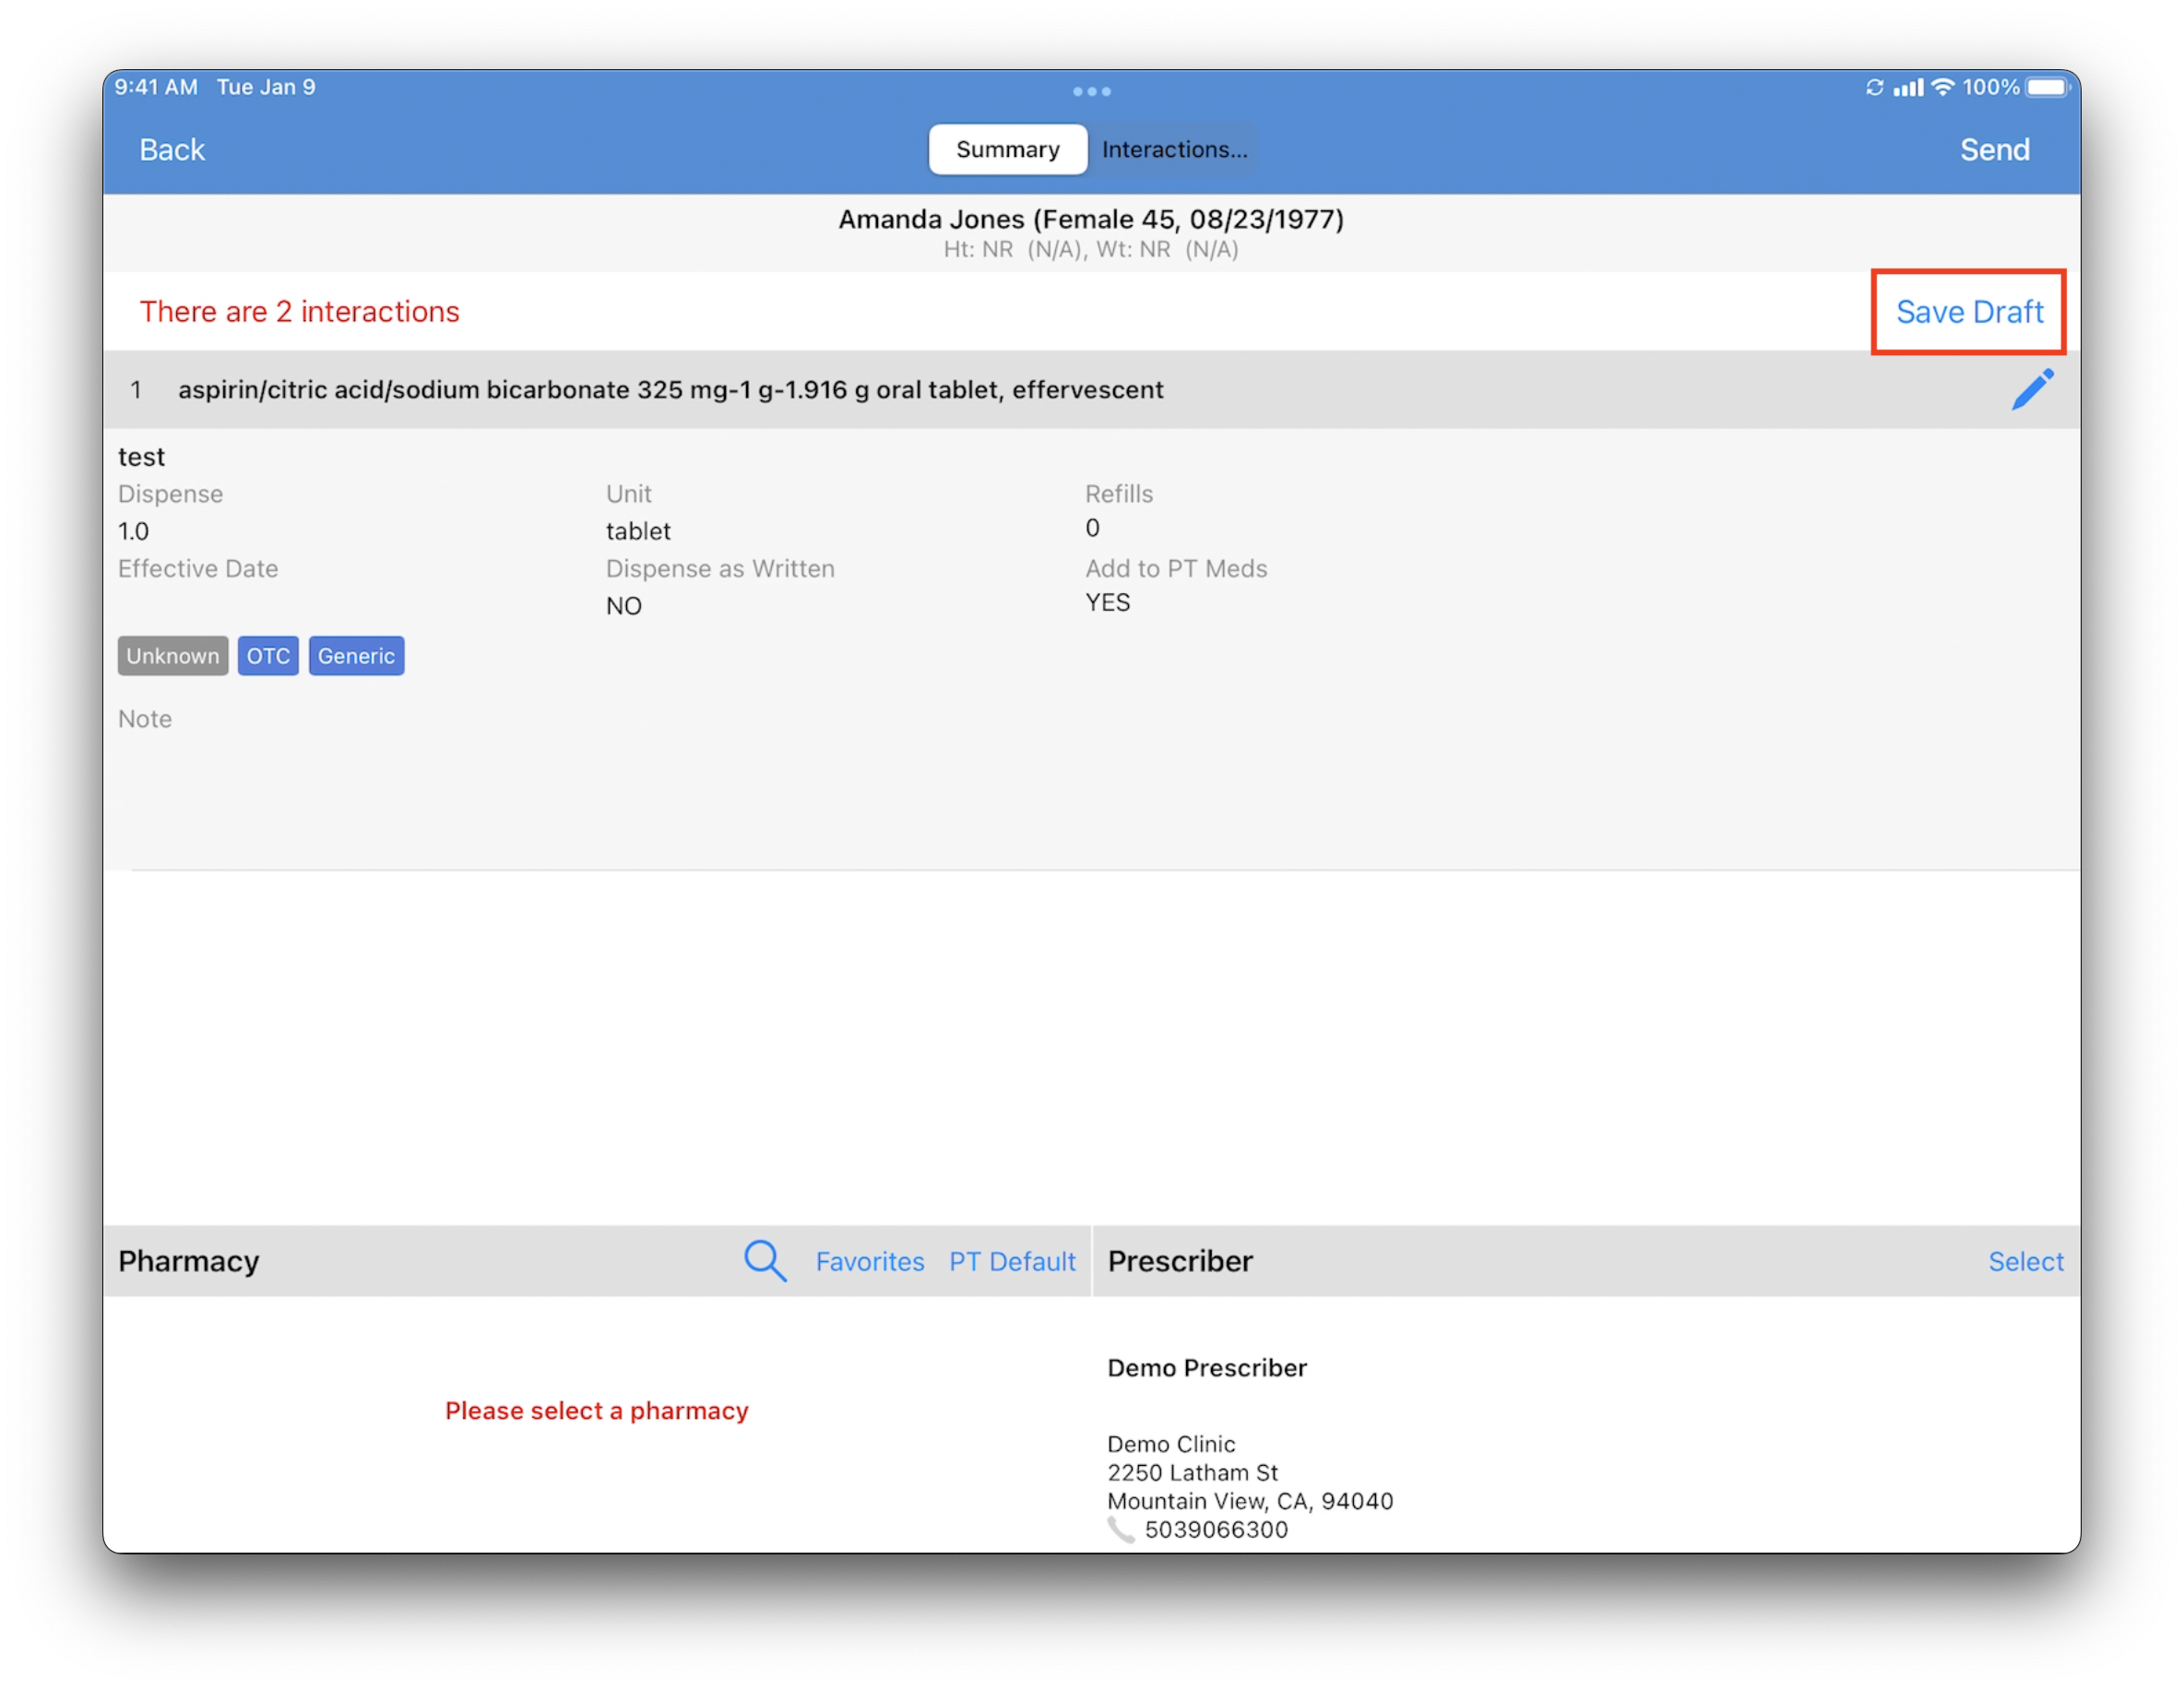Image resolution: width=2184 pixels, height=1690 pixels.
Task: Tap the Prescriber section header
Action: point(1179,1261)
